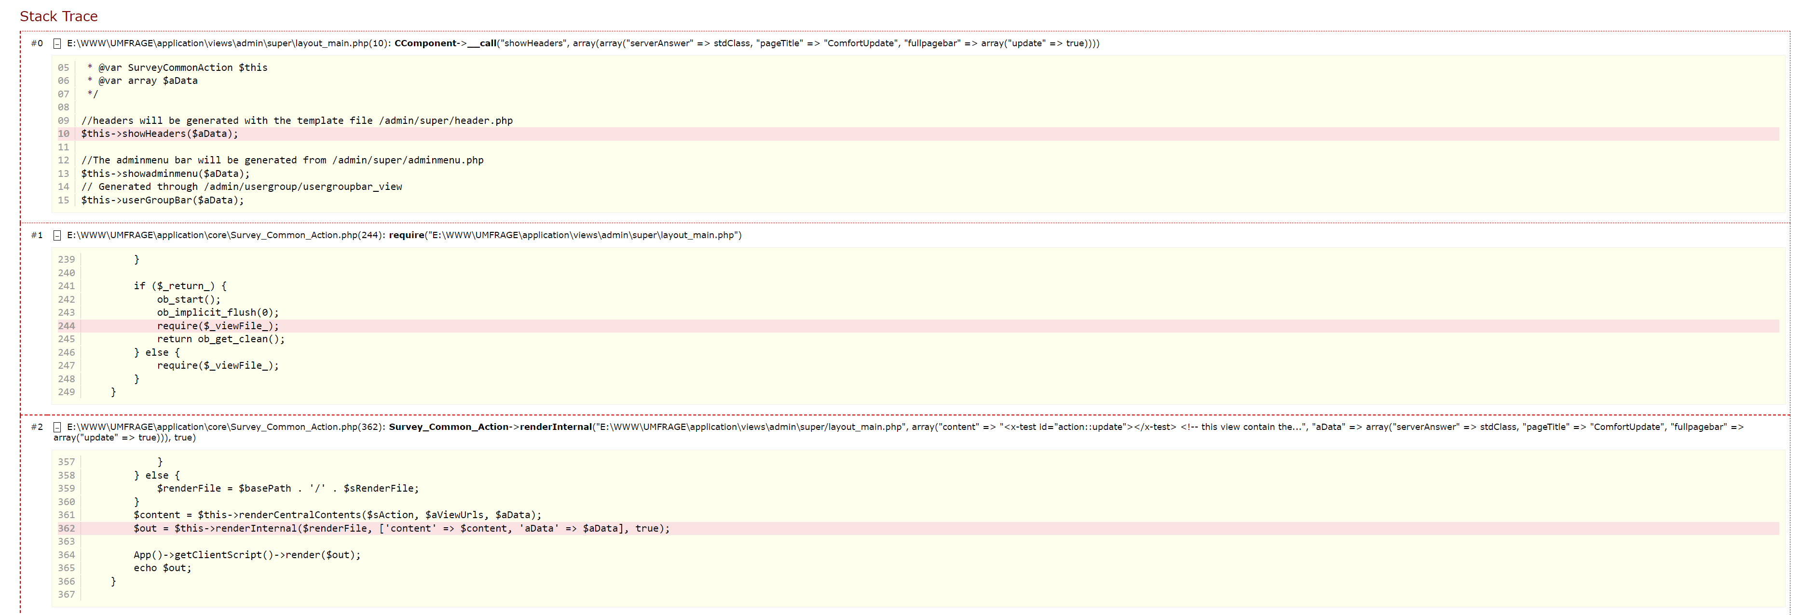The width and height of the screenshot is (1802, 615).
Task: Click the bold CComponent->__call method text
Action: tap(445, 43)
